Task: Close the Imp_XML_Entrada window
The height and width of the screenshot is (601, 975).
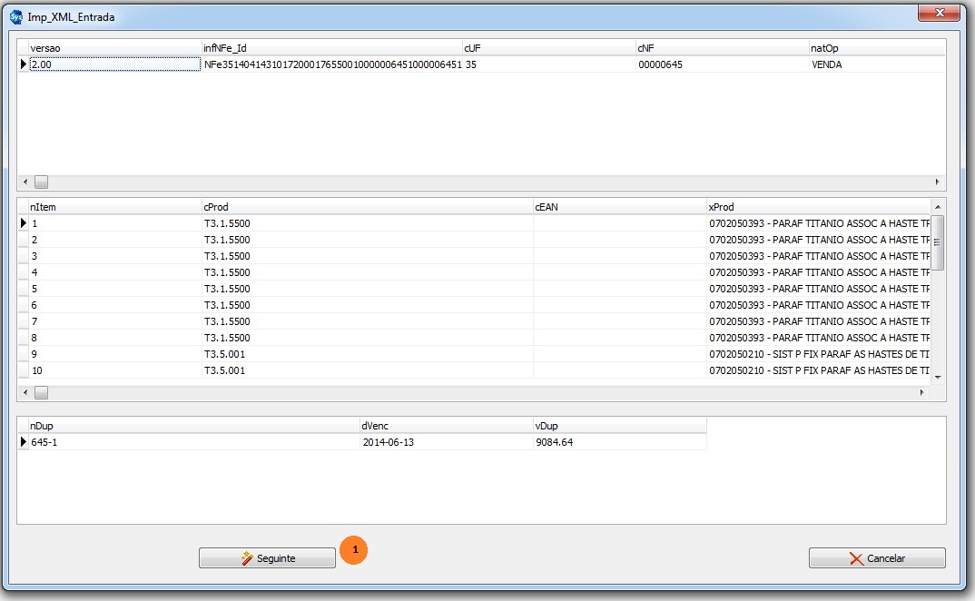Action: tap(939, 14)
